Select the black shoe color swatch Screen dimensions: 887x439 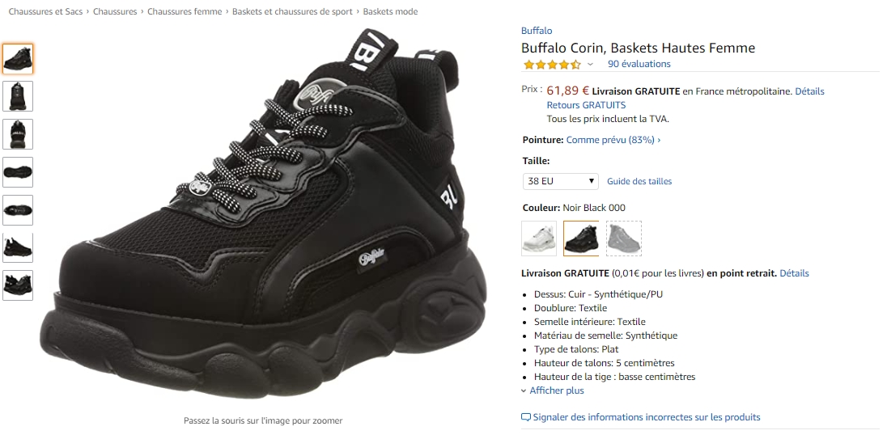click(581, 238)
